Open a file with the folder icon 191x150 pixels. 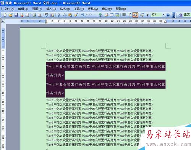11,15
